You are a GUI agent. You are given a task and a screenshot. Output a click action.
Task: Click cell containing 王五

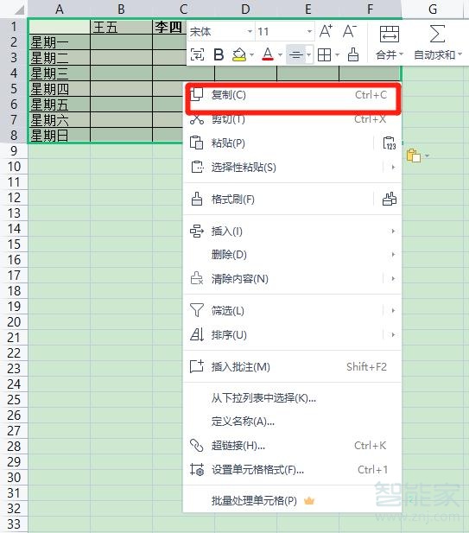click(x=121, y=27)
